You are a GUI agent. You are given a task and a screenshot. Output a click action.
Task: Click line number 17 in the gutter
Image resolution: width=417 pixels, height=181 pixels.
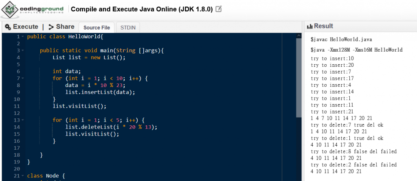[17, 148]
